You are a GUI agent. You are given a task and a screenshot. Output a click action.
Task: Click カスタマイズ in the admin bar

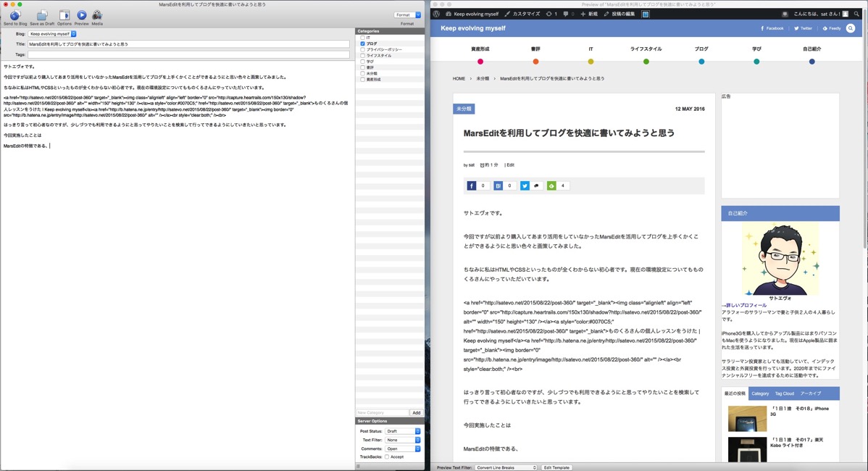[522, 14]
